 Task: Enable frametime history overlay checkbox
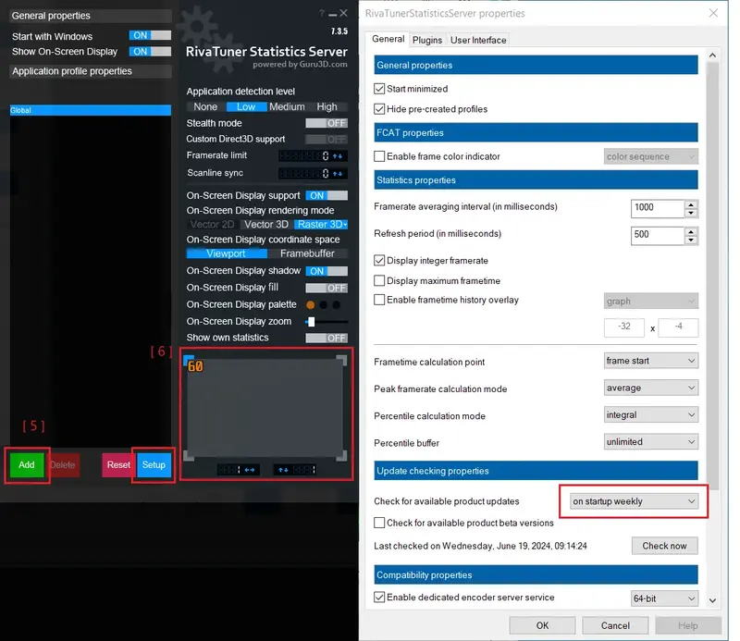tap(379, 300)
